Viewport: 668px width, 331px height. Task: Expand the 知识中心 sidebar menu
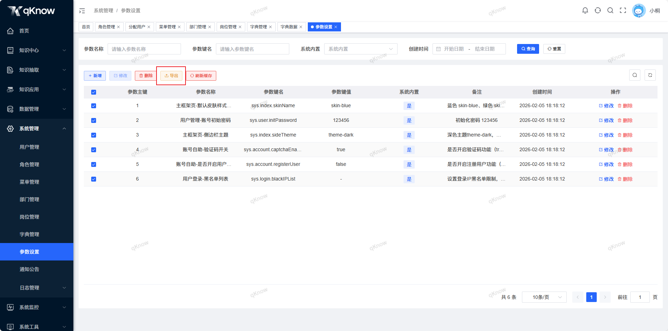click(x=37, y=50)
